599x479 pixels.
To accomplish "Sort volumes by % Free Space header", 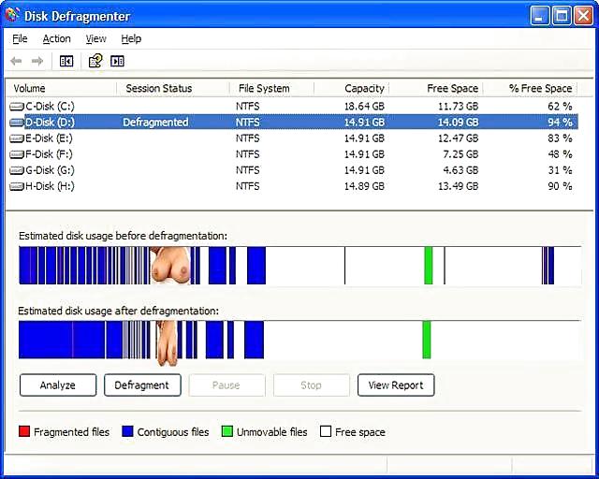I will [x=540, y=88].
